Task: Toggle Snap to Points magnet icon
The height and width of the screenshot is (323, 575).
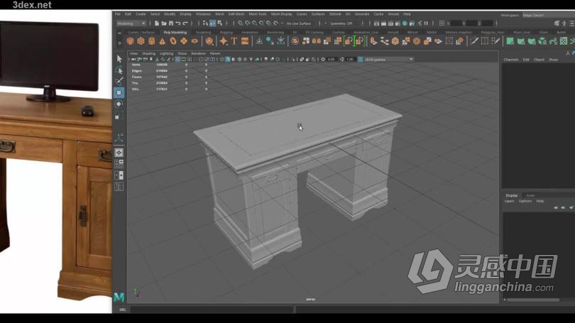Action: [254, 23]
